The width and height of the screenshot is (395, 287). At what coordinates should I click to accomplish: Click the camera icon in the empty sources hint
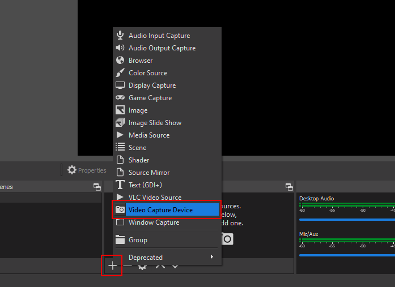(227, 239)
